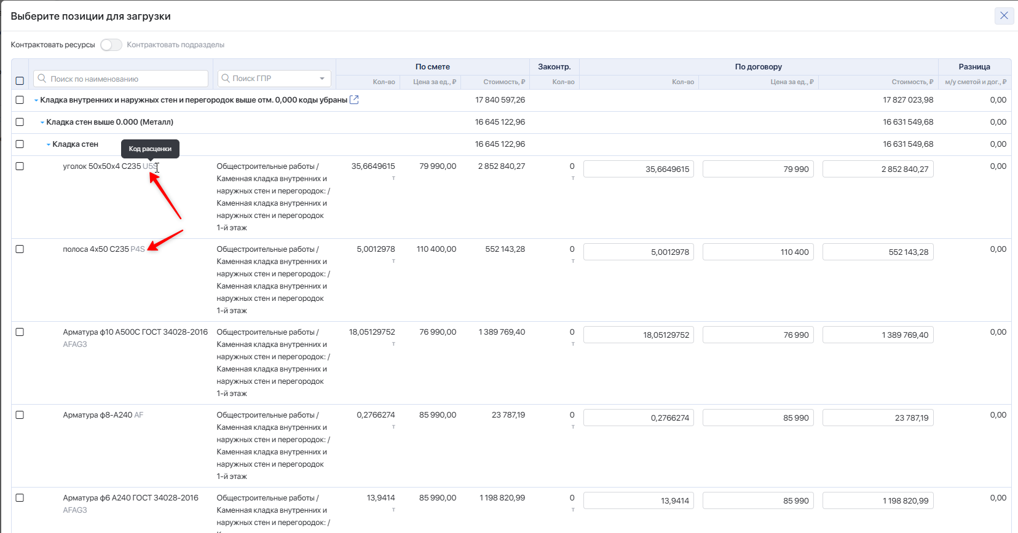Collapse the Кладка стен subgroup
Image resolution: width=1018 pixels, height=533 pixels.
tap(49, 145)
